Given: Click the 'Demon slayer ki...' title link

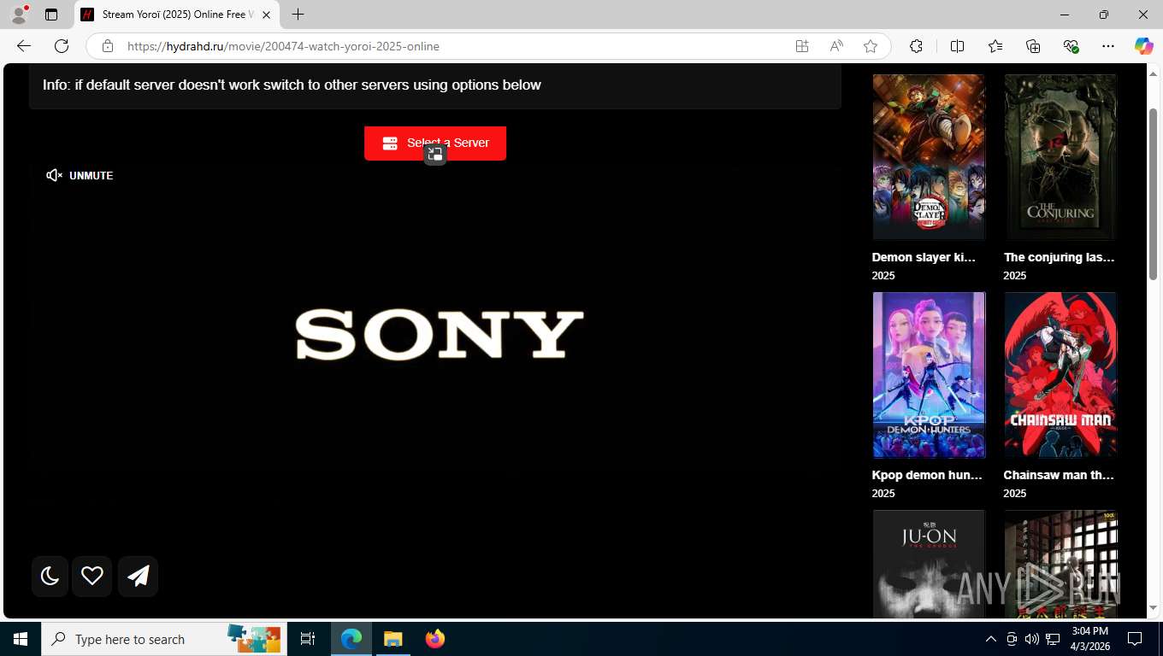Looking at the screenshot, I should tap(924, 257).
